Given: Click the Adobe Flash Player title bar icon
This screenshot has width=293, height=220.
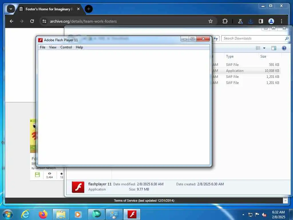Looking at the screenshot, I should click(x=40, y=40).
